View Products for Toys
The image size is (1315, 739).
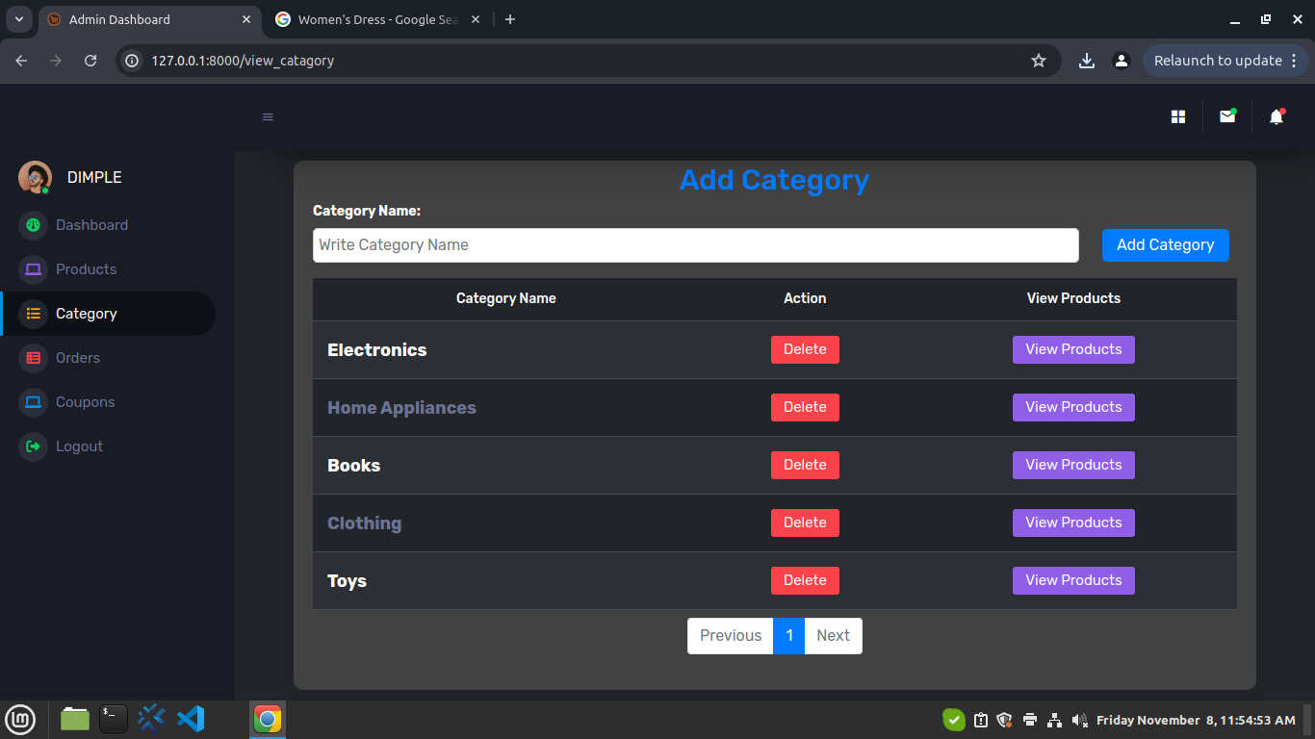(1073, 580)
